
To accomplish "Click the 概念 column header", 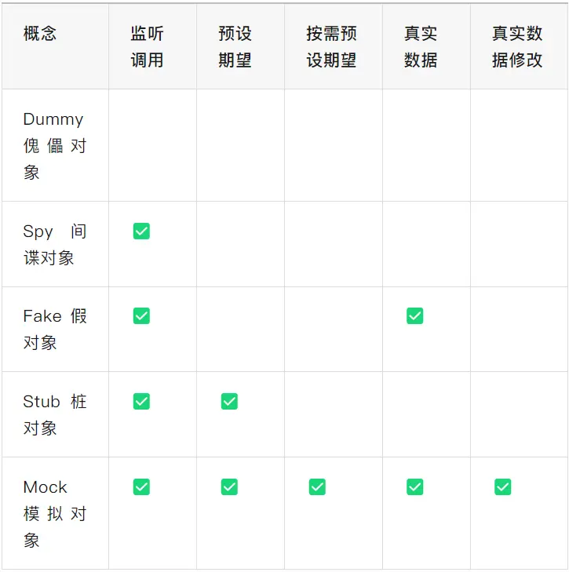I will click(x=40, y=34).
